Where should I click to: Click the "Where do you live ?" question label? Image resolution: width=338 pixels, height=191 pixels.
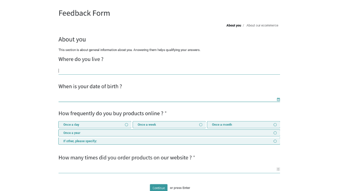click(x=81, y=59)
